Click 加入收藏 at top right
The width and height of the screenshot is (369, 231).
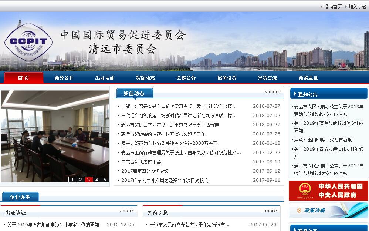[357, 7]
